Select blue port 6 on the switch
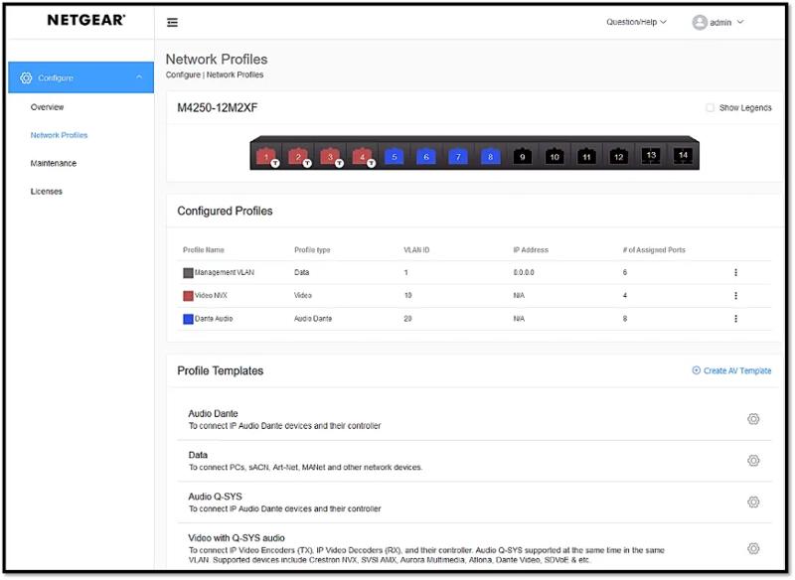The image size is (795, 580). (426, 157)
